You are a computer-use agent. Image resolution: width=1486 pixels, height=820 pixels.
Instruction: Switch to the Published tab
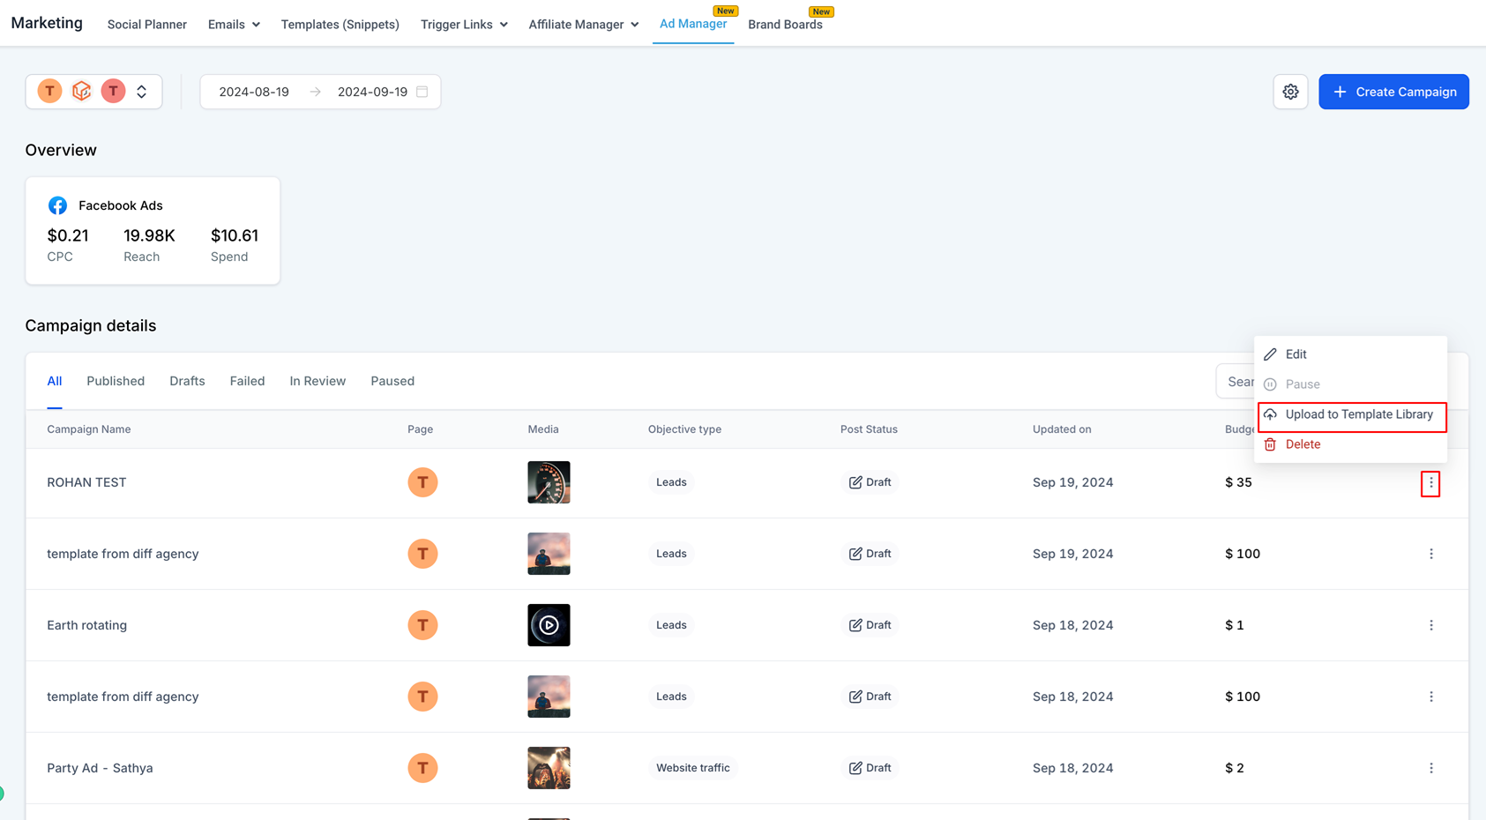[115, 381]
